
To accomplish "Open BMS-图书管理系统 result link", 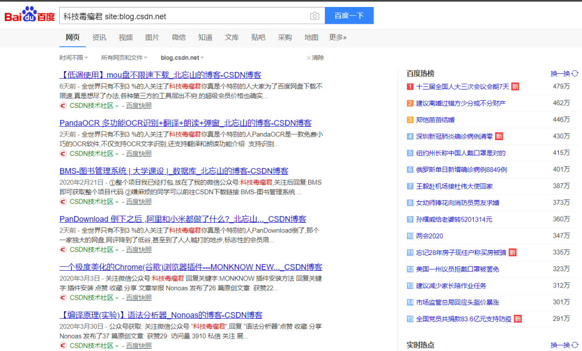I will click(x=174, y=171).
